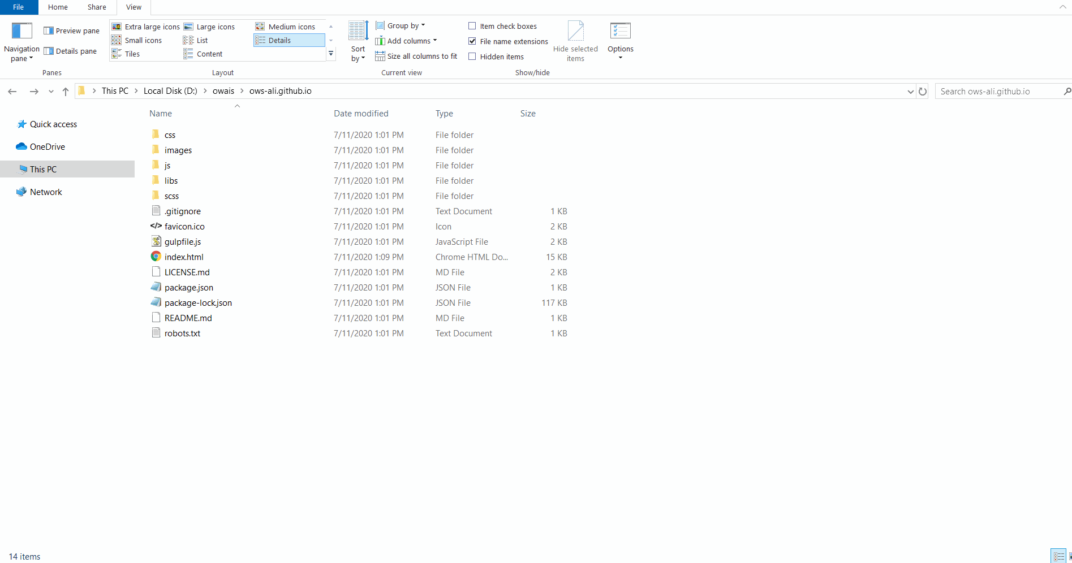Uncheck File name extensions
This screenshot has width=1072, height=563.
tap(472, 41)
